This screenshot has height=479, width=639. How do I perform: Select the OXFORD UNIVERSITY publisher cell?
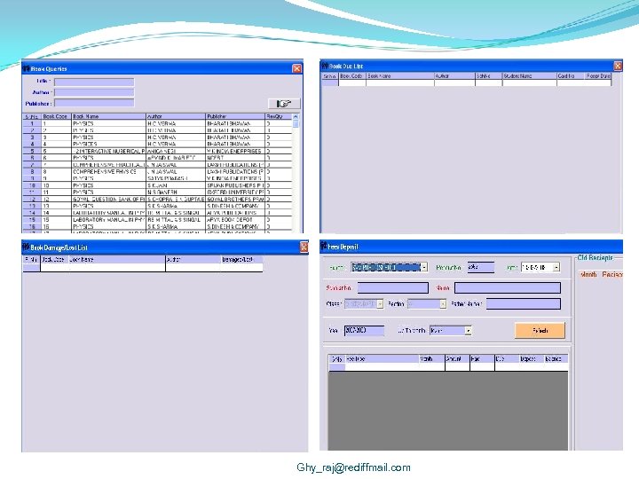(x=235, y=192)
